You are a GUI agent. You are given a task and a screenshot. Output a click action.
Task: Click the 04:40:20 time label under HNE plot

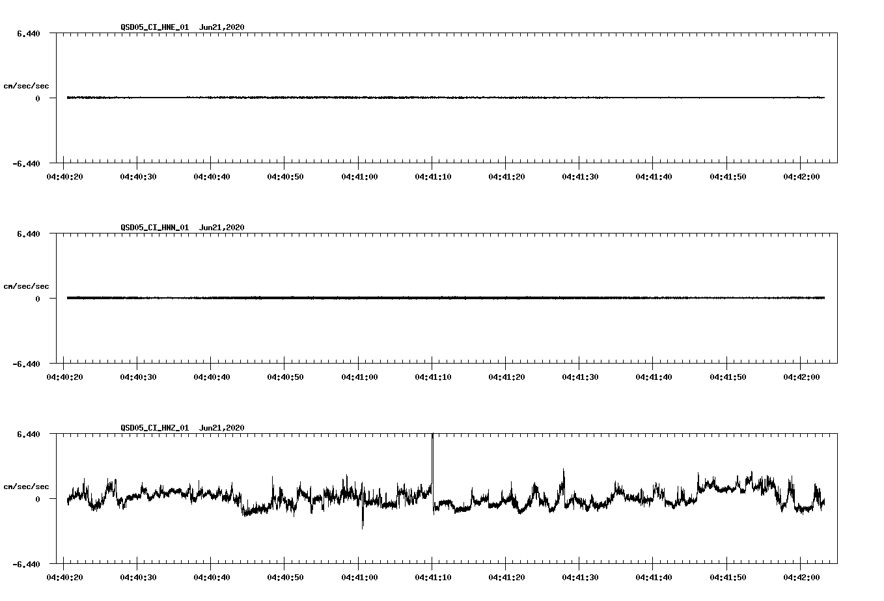63,177
